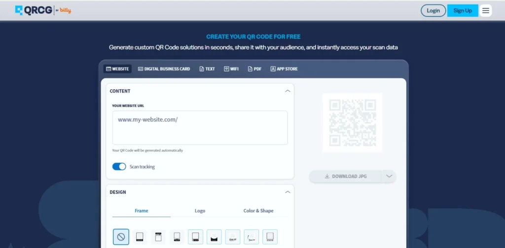Click the Sign Up button
Image resolution: width=505 pixels, height=248 pixels.
(x=463, y=11)
